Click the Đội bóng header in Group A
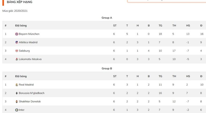The width and height of the screenshot is (206, 113). (x=21, y=25)
